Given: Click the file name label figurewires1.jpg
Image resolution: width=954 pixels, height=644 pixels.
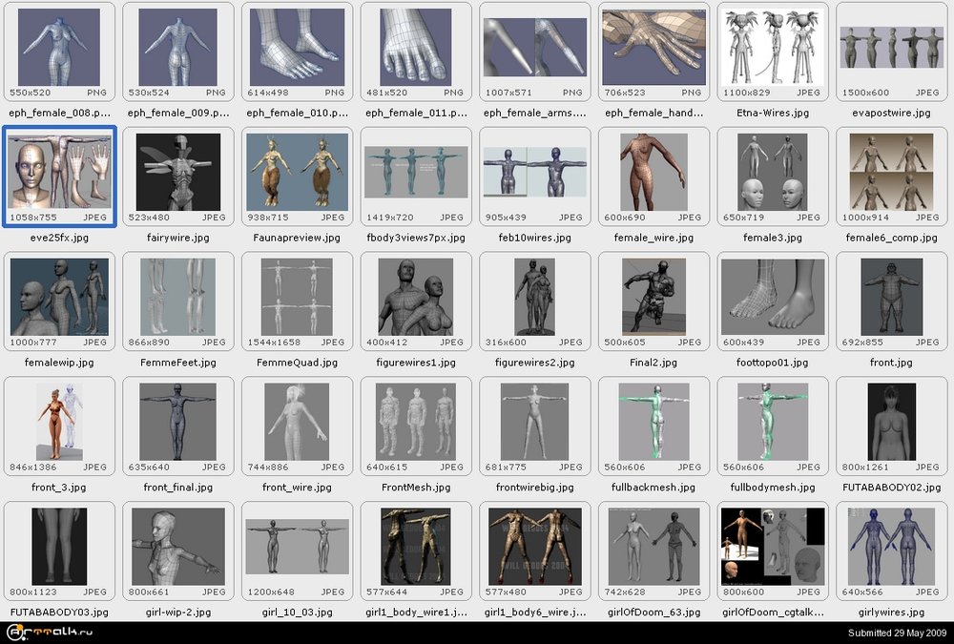Looking at the screenshot, I should tap(416, 363).
